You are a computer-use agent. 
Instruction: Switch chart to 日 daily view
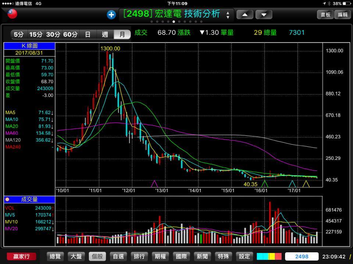point(88,34)
